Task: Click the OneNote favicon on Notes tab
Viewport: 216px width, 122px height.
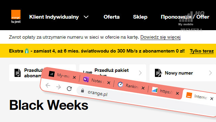Action: point(86,79)
